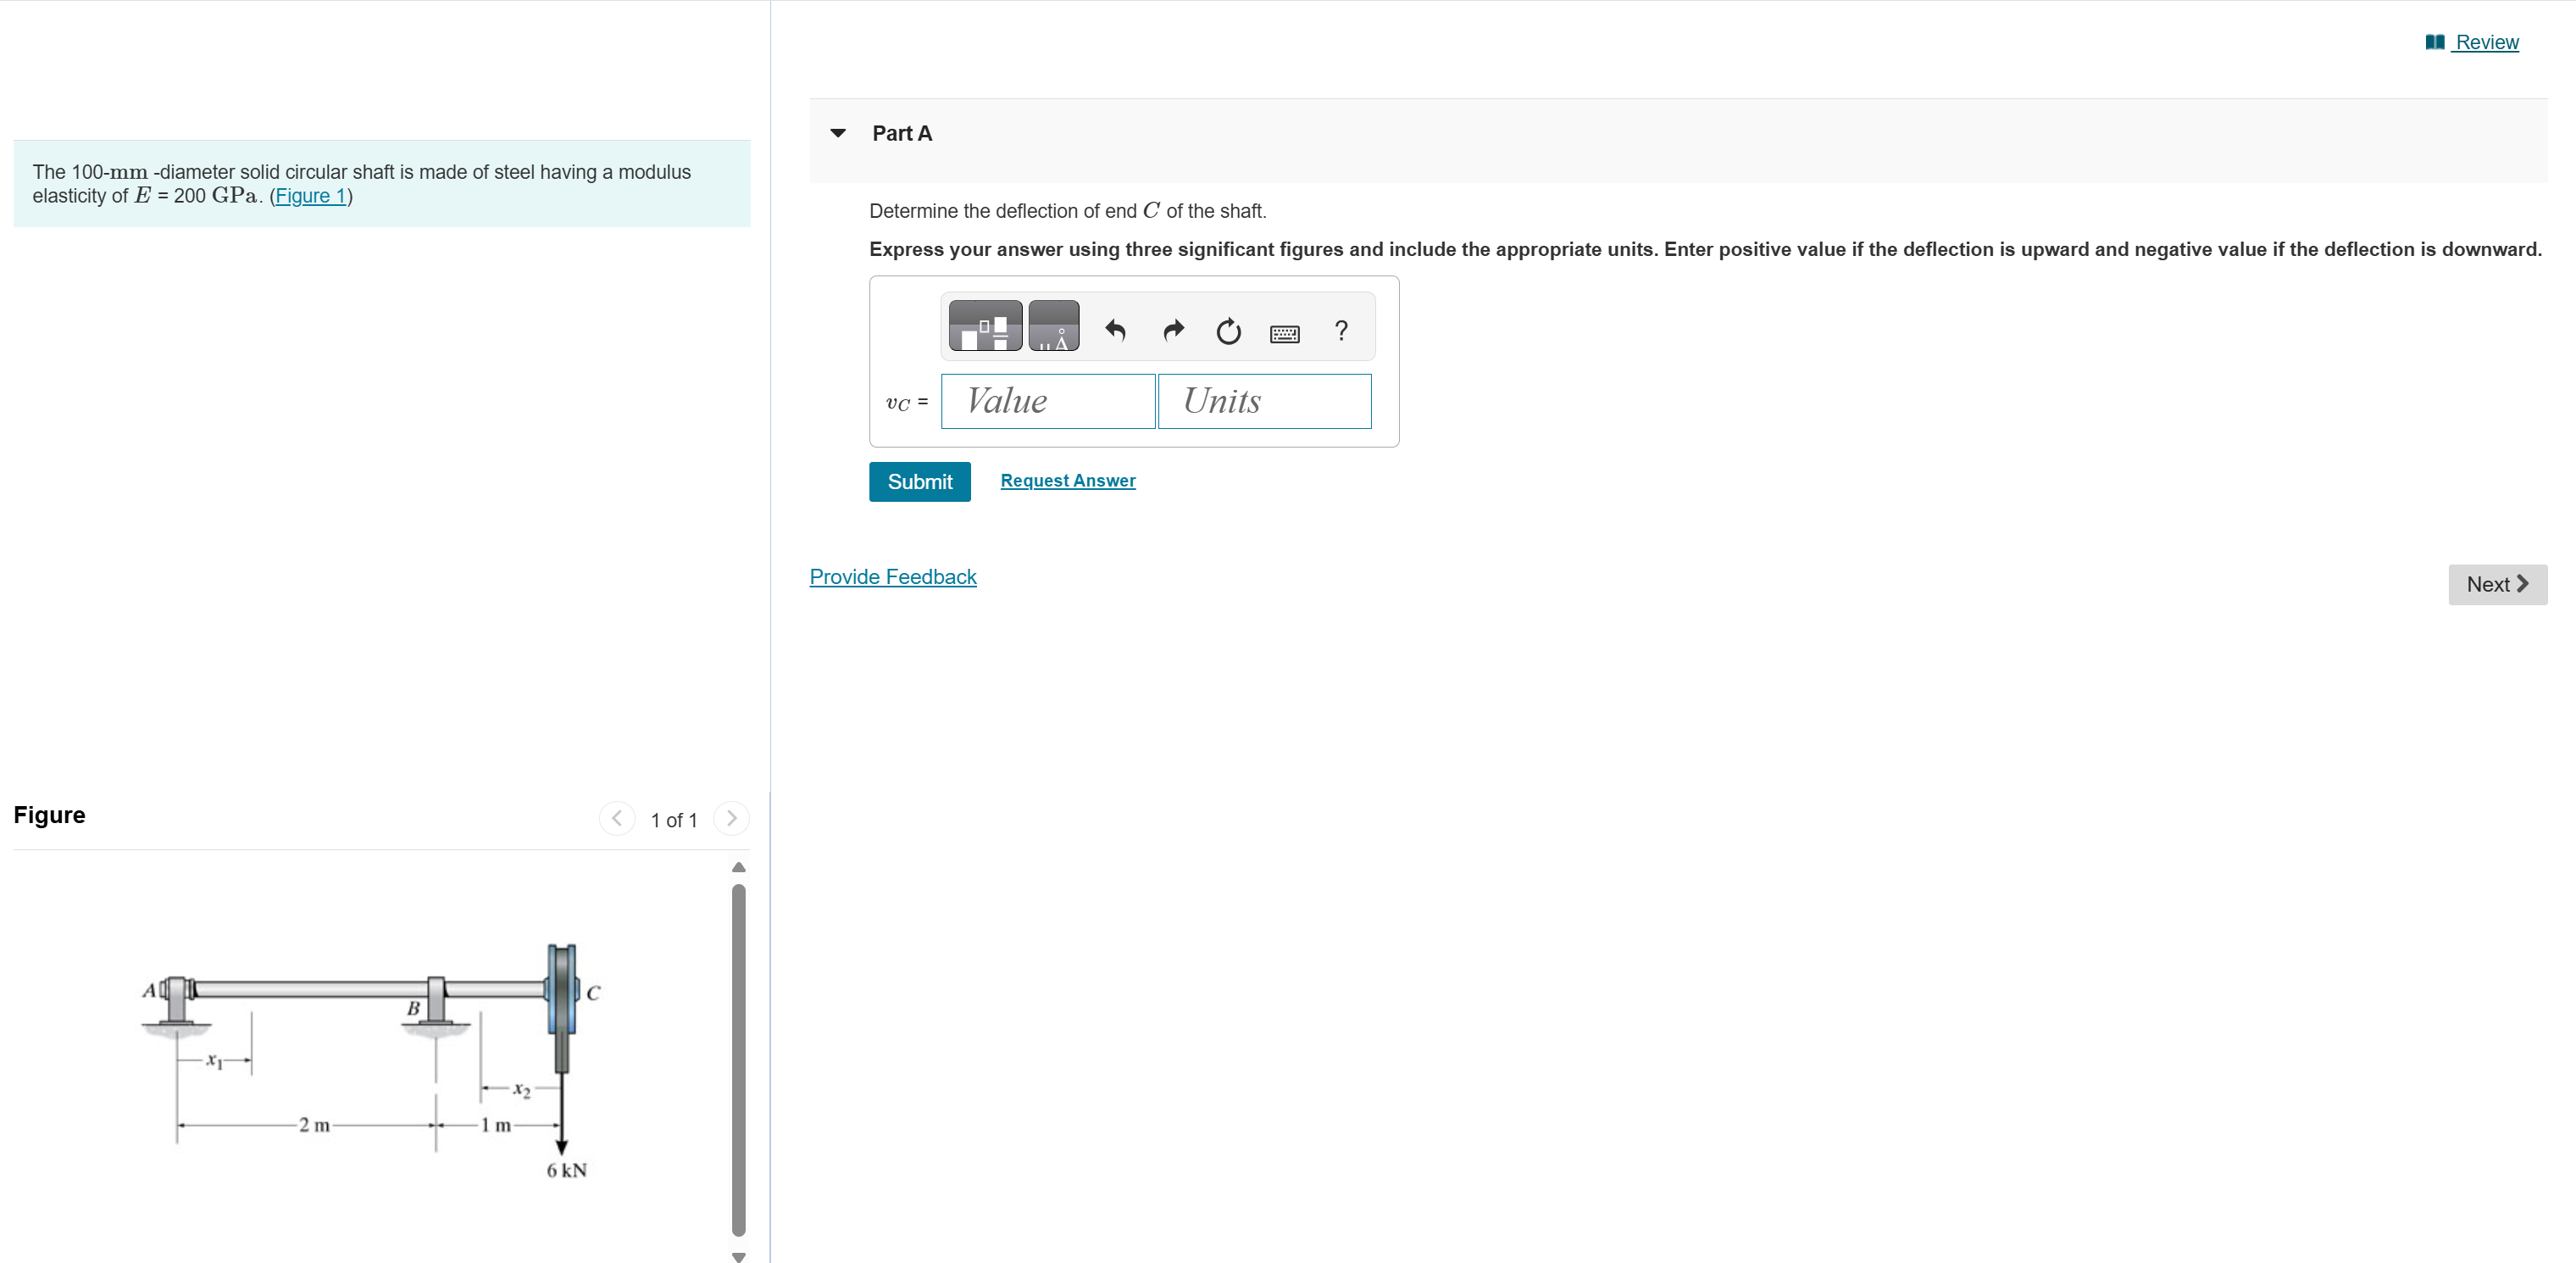Click the undo arrow icon
2576x1263 pixels.
pos(1115,330)
